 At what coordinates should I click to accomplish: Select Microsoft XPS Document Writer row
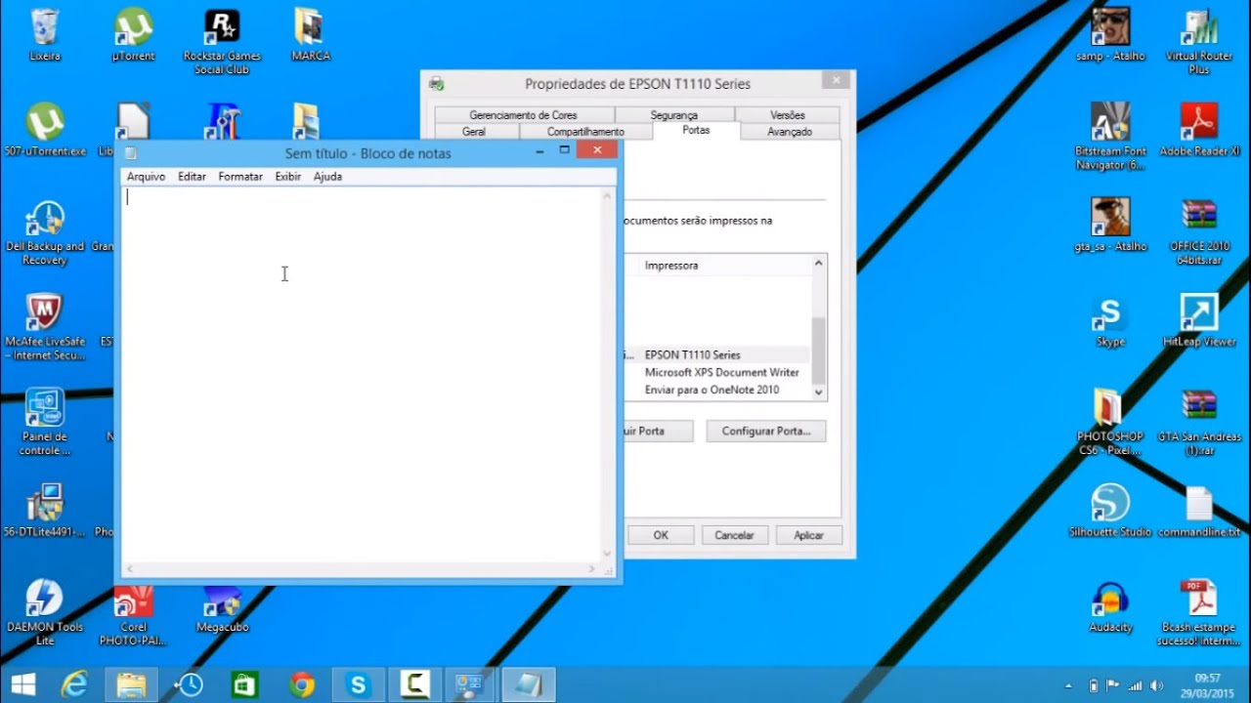pyautogui.click(x=717, y=373)
